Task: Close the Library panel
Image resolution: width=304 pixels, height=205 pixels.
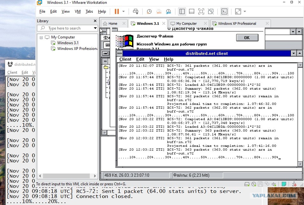Action: click(x=95, y=21)
